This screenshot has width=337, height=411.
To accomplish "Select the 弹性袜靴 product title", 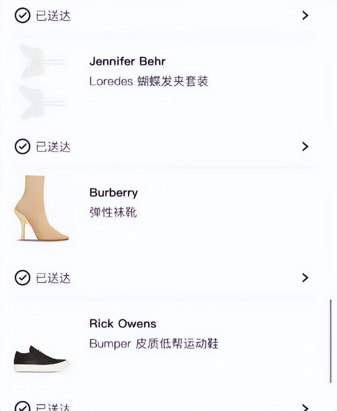I will tap(113, 212).
